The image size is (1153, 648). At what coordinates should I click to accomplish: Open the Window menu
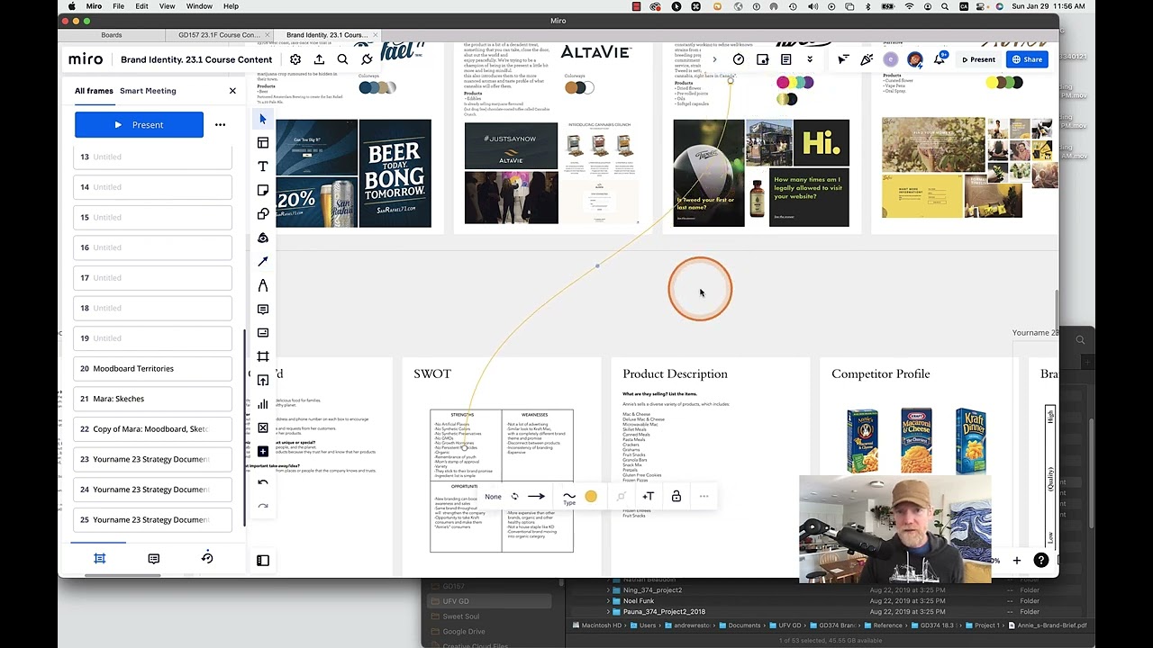click(199, 6)
